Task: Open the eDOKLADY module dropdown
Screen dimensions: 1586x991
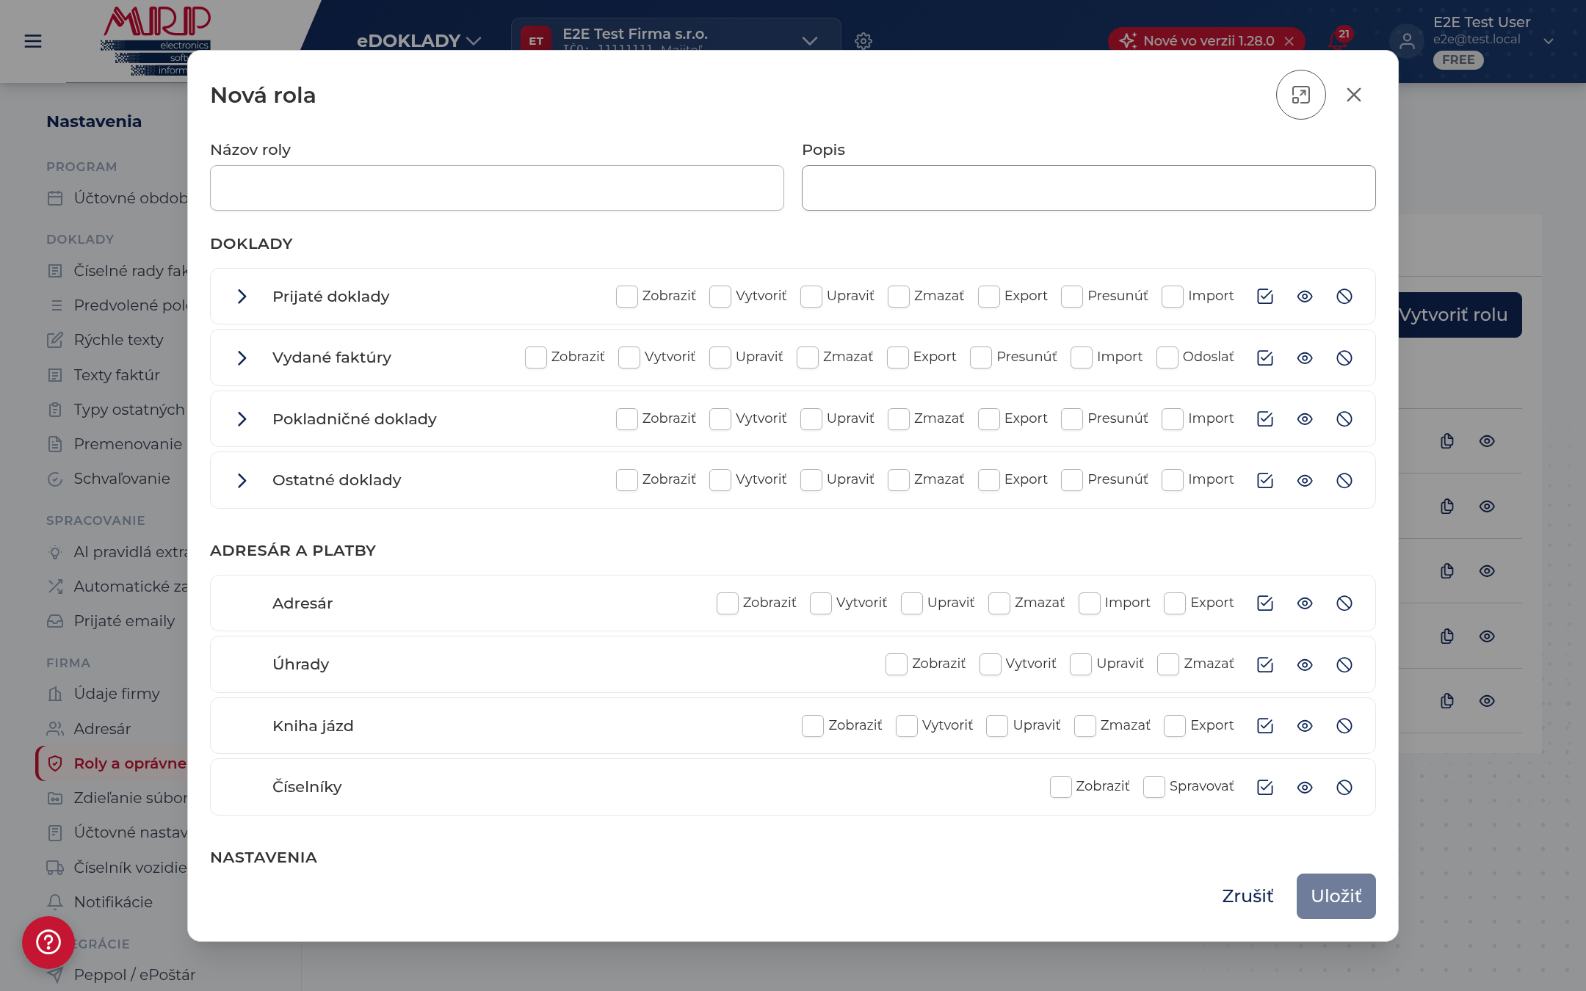Action: point(419,41)
